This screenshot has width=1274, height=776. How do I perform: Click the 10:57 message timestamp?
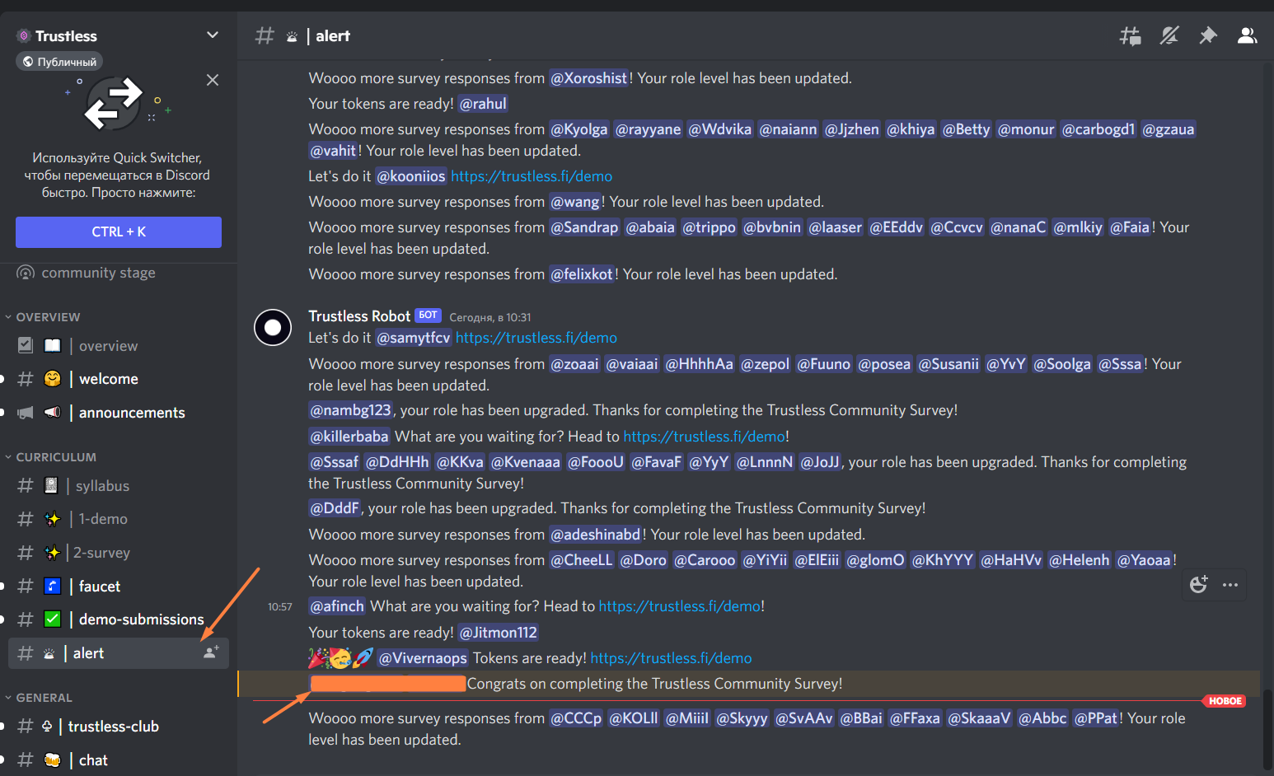(280, 607)
